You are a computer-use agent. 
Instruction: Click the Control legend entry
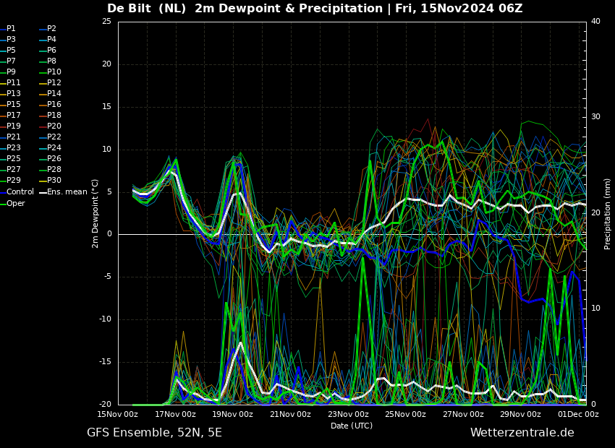[x=20, y=192]
